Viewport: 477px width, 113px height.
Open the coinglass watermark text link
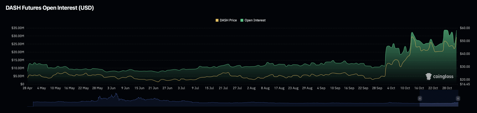443,77
